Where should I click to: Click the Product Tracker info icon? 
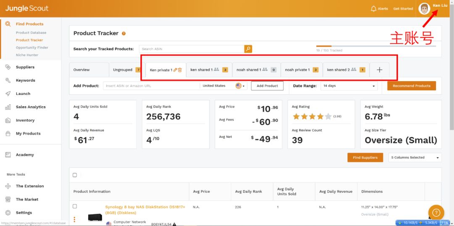tap(124, 34)
